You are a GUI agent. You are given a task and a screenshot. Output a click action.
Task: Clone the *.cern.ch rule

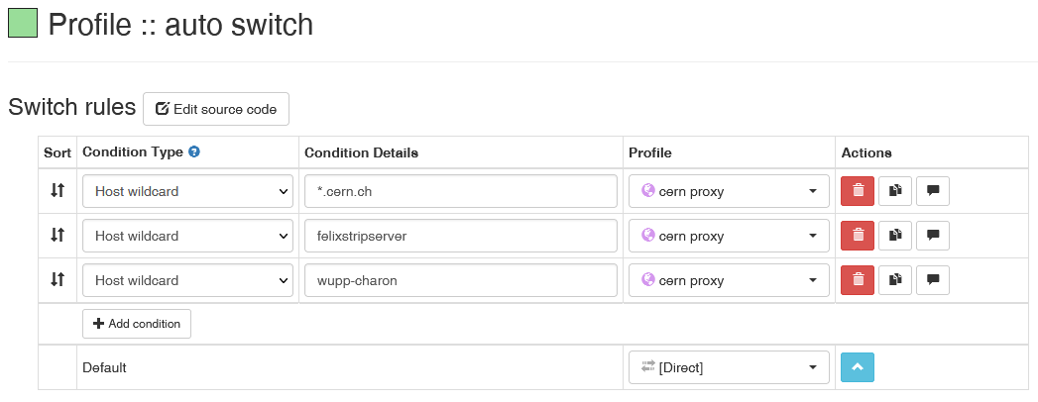(895, 191)
